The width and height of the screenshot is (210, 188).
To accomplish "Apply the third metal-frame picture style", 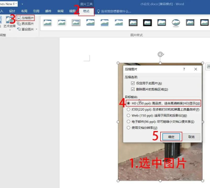I will point(76,22).
